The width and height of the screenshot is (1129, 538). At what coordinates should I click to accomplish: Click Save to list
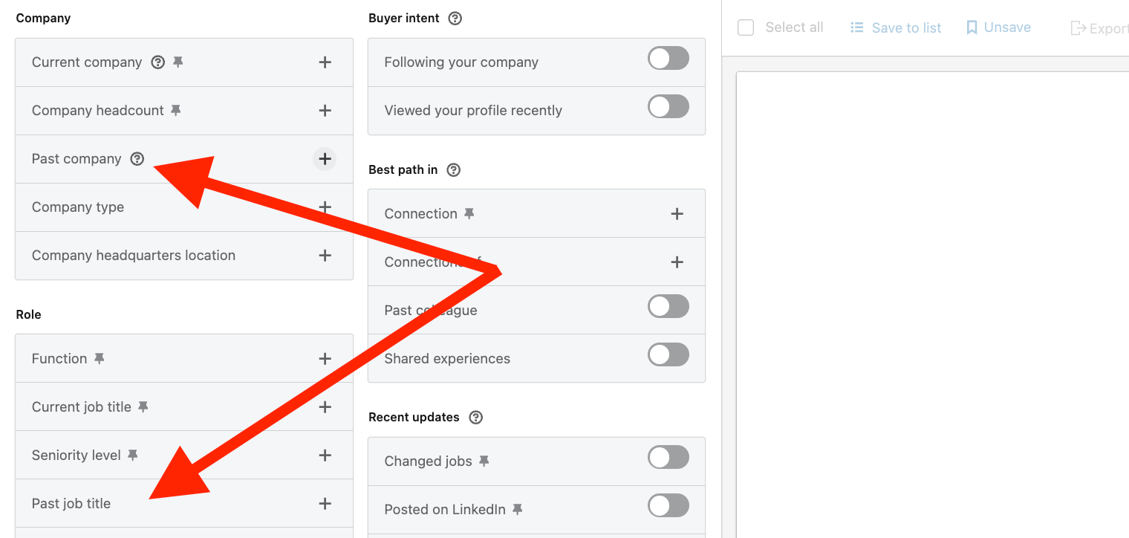click(896, 27)
